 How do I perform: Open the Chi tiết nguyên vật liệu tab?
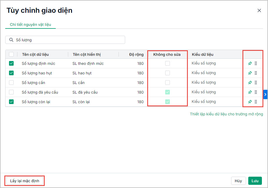click(30, 25)
